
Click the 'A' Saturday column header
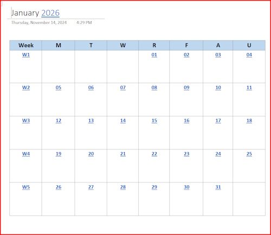218,45
